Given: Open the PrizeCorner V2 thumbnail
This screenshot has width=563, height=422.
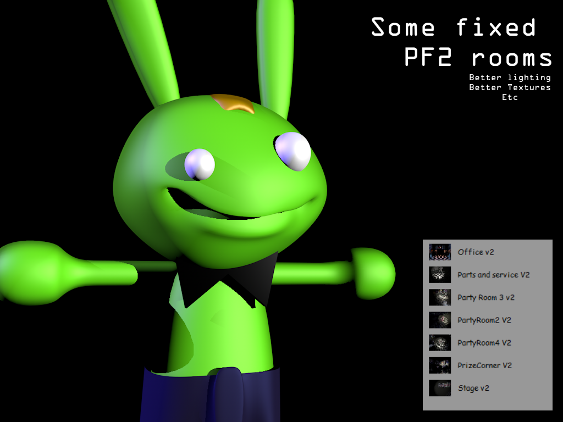Looking at the screenshot, I should pos(440,365).
